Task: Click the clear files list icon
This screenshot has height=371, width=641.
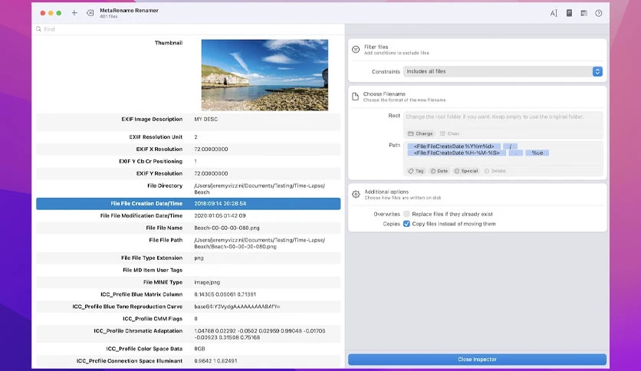Action: 90,13
